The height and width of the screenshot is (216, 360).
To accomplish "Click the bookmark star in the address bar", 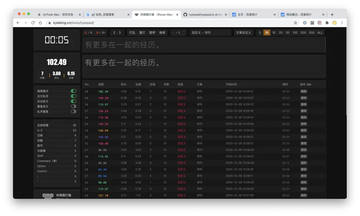I will (295, 23).
